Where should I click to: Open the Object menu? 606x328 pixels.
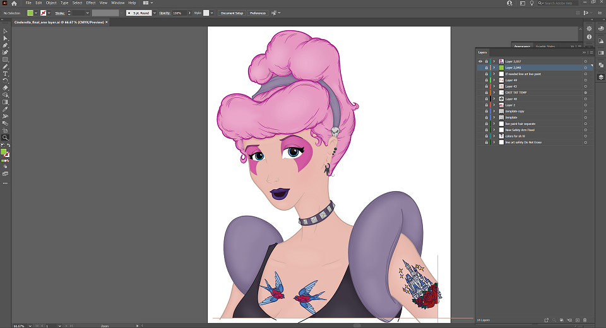(x=51, y=3)
